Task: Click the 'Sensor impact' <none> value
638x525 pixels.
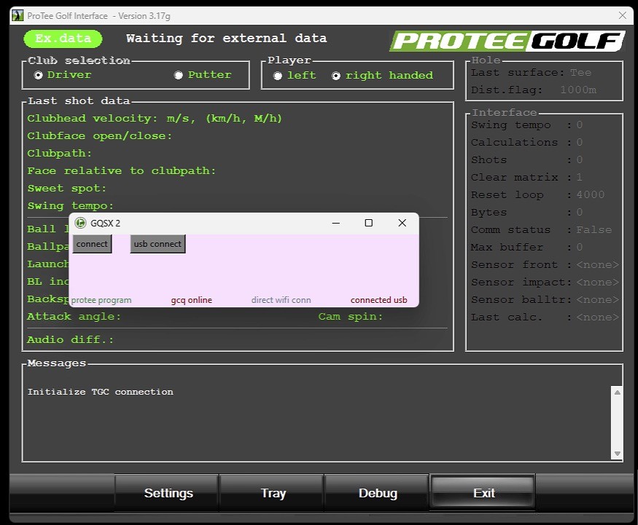Action: click(597, 282)
